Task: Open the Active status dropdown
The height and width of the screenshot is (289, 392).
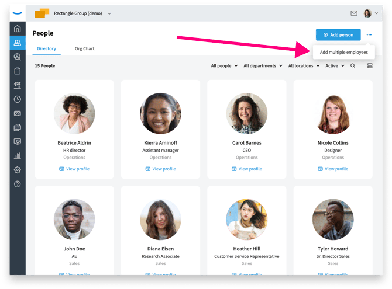Action: click(335, 65)
